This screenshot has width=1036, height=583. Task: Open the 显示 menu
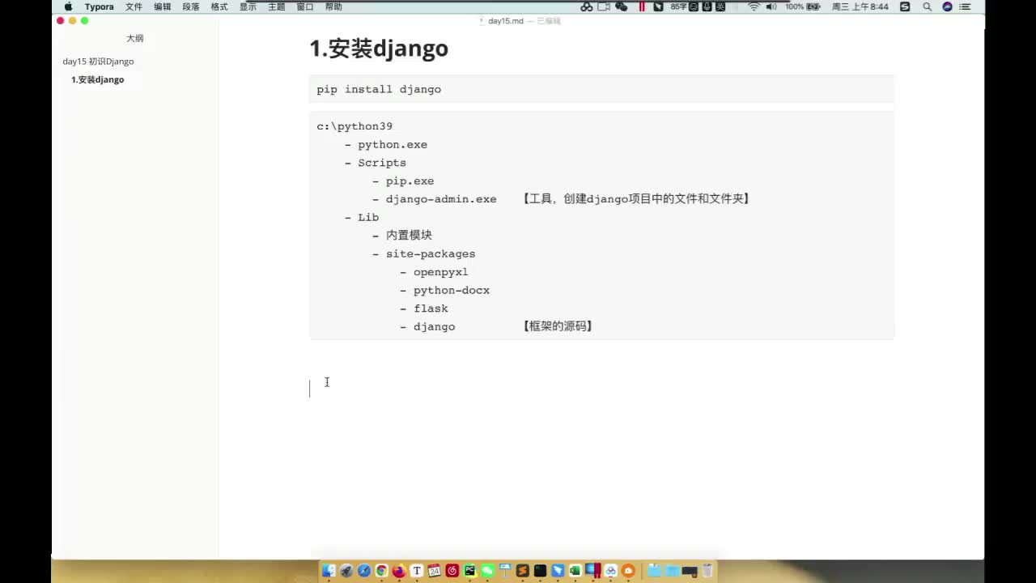pos(248,6)
